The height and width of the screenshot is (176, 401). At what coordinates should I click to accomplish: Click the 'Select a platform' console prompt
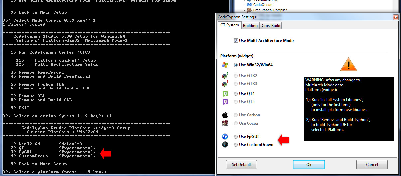point(54,172)
